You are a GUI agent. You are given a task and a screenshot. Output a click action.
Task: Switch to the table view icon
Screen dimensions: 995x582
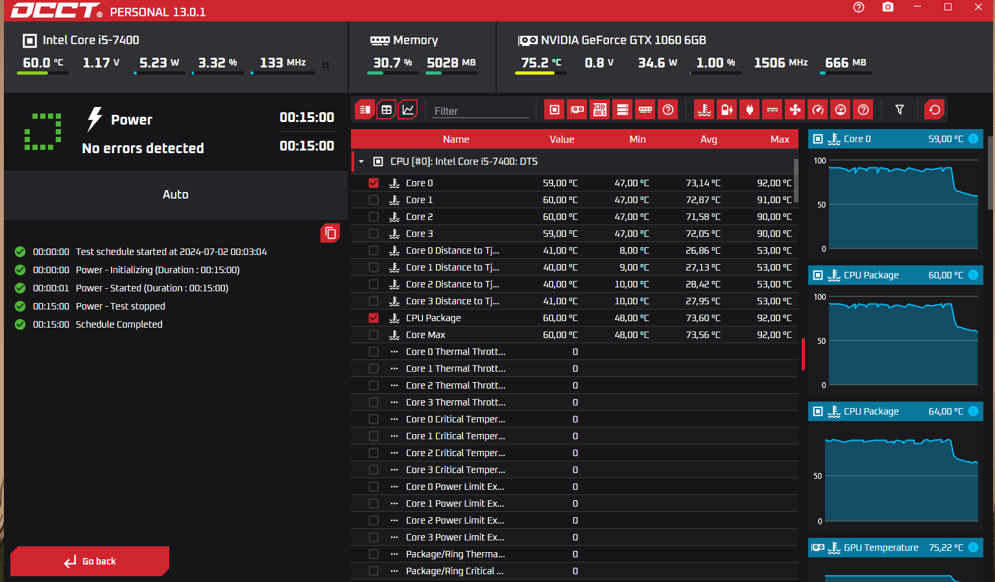coord(387,110)
